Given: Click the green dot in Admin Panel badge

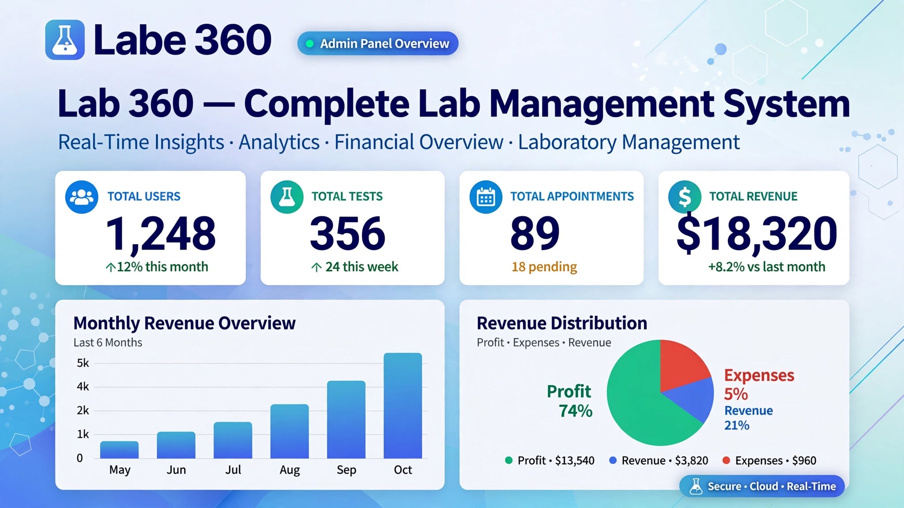Looking at the screenshot, I should (x=310, y=44).
